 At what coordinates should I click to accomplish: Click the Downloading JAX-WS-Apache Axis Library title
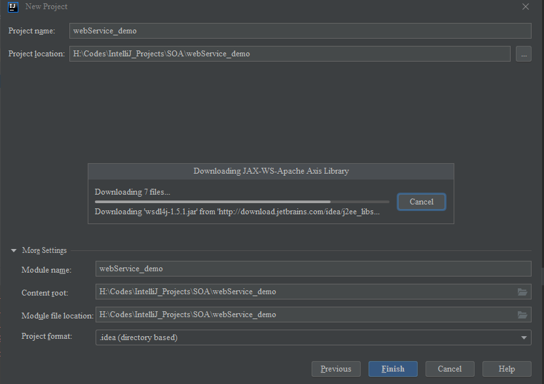coord(271,171)
